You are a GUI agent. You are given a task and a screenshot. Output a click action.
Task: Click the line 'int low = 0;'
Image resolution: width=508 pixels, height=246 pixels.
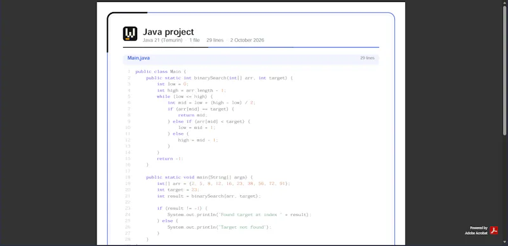tap(173, 84)
